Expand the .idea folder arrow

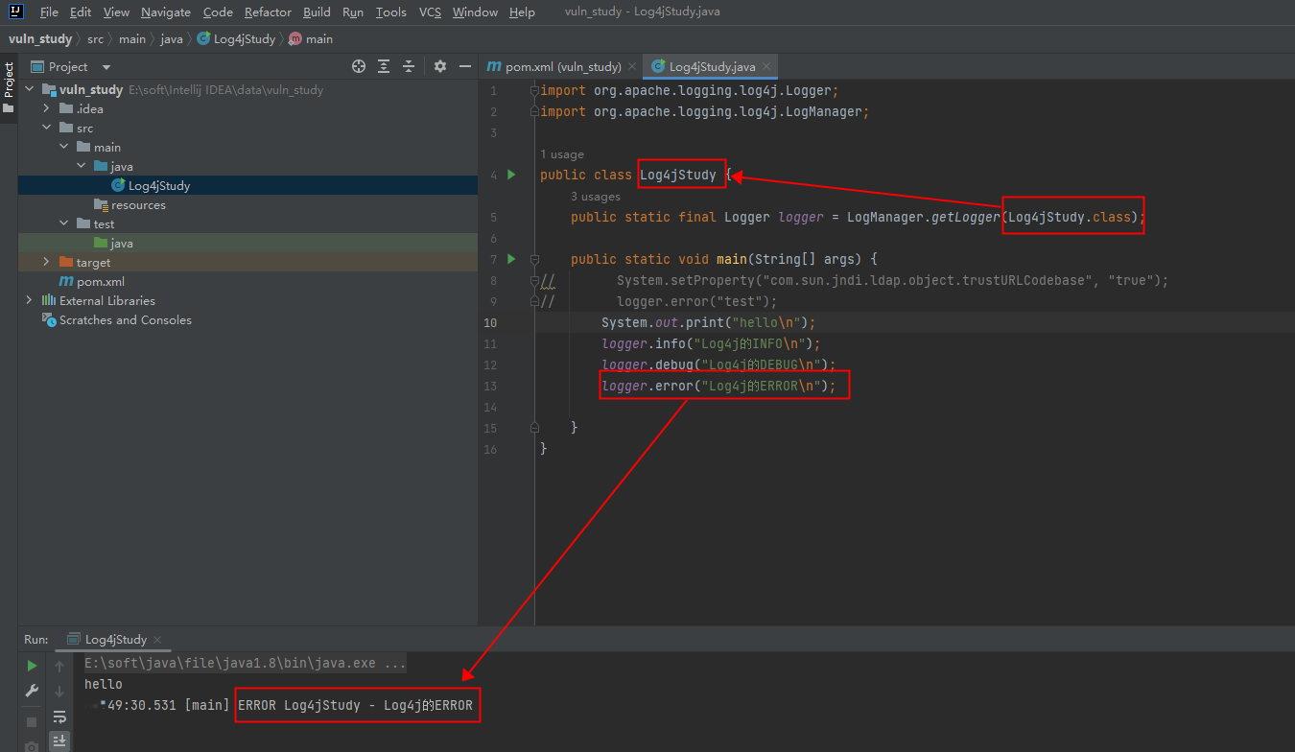46,108
